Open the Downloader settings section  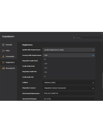pyautogui.click(x=8, y=56)
